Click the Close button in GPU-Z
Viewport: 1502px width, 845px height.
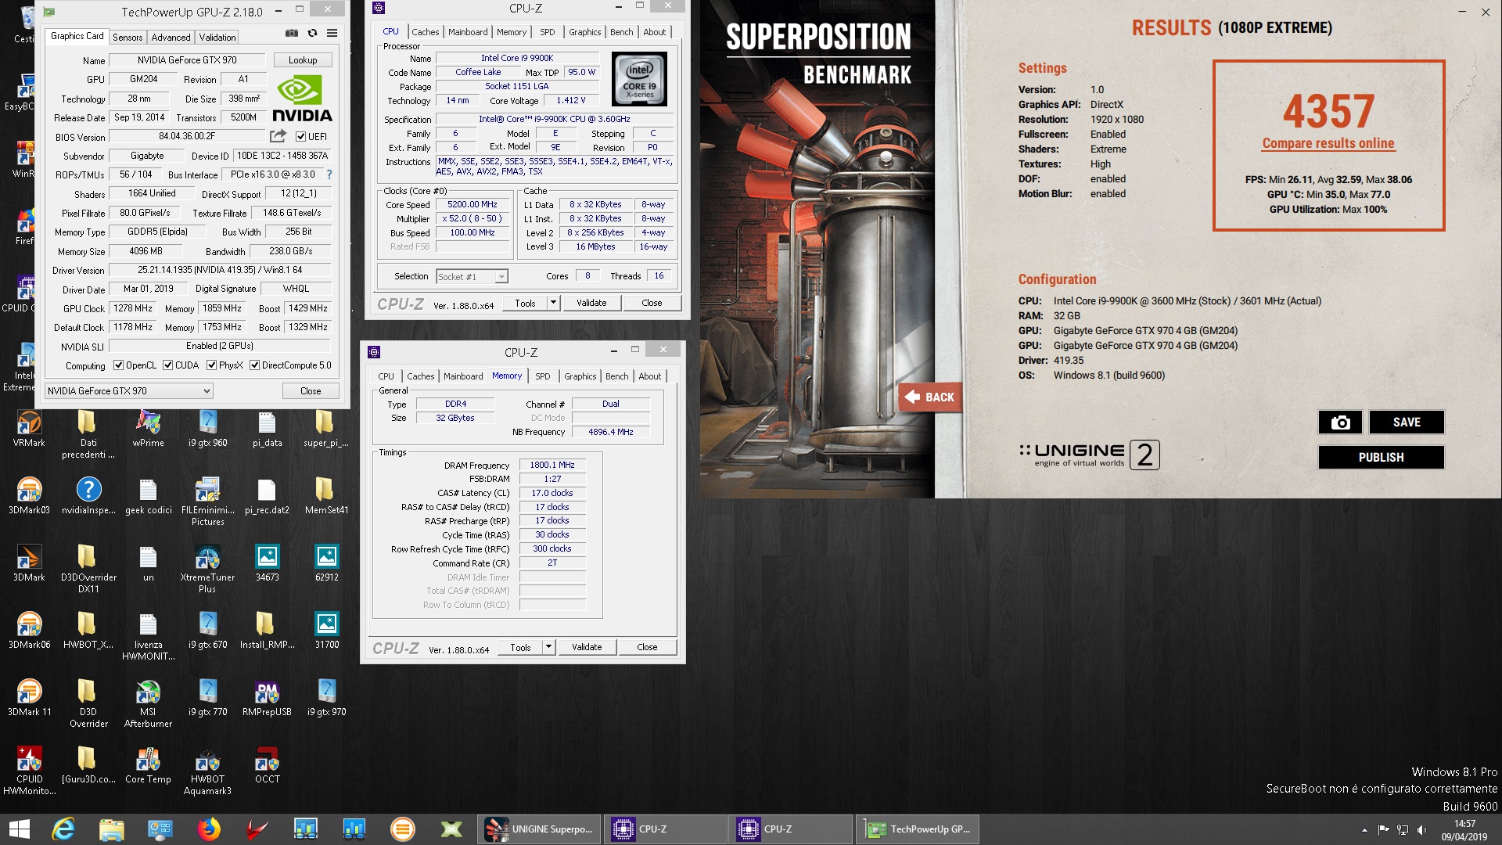coord(311,391)
